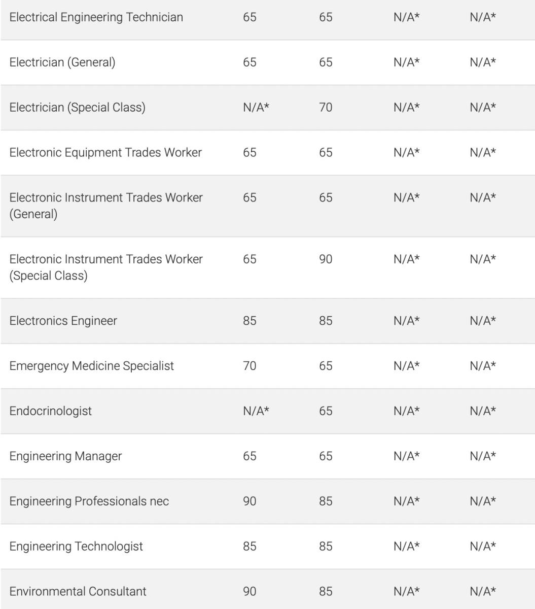Select the 70 value in Emergency Medicine Specialist row

pos(249,365)
